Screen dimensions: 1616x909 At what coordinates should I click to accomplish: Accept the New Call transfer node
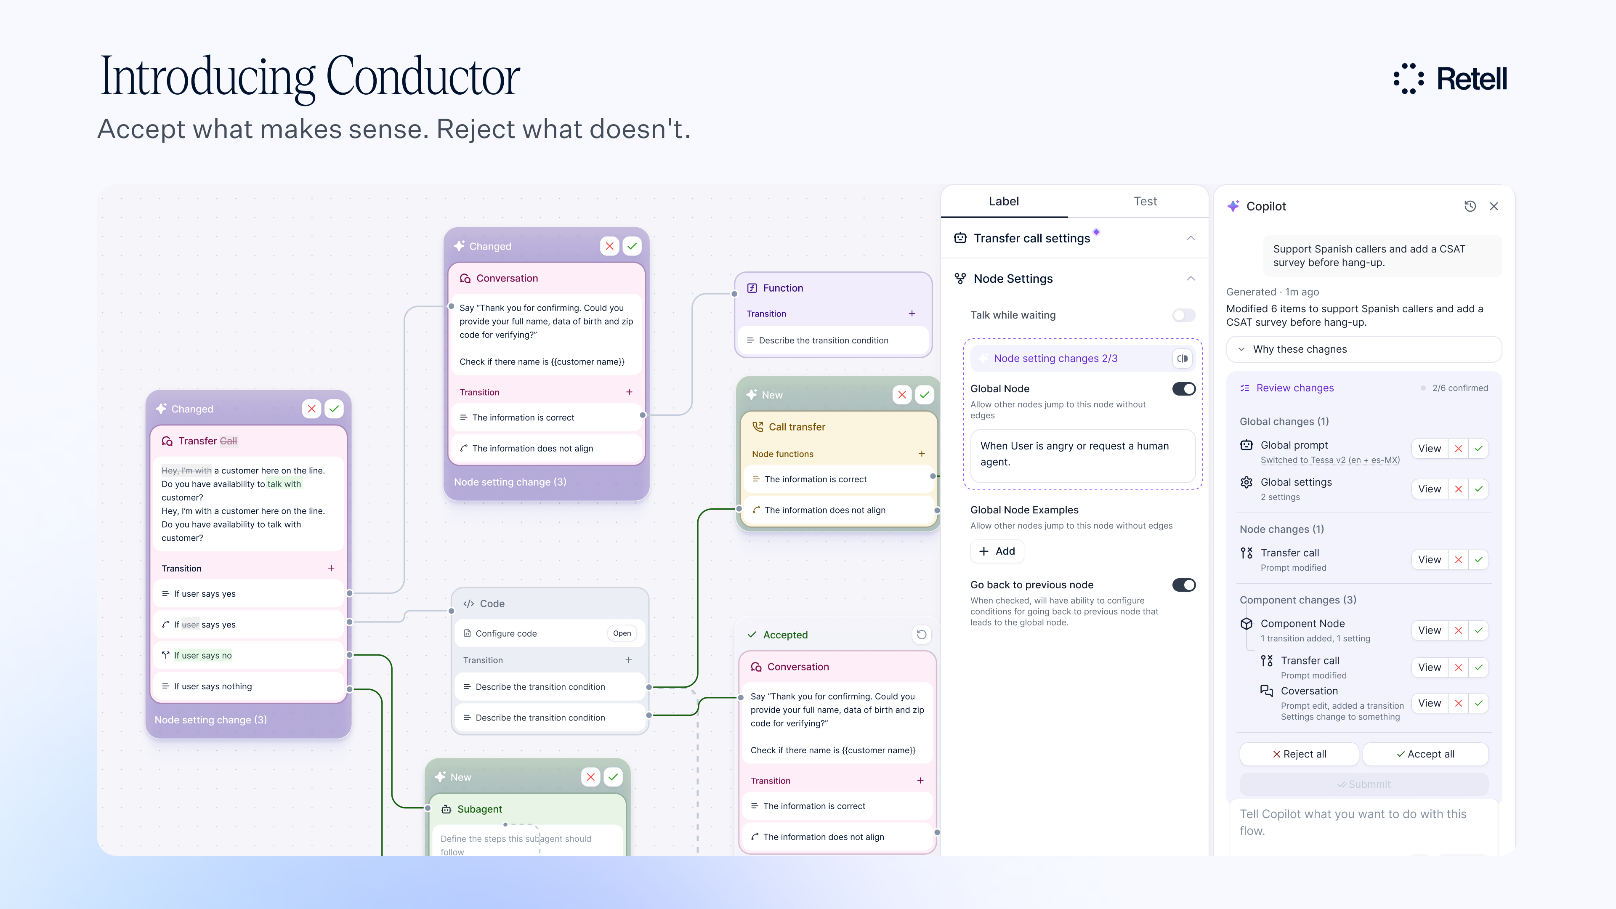click(x=925, y=395)
